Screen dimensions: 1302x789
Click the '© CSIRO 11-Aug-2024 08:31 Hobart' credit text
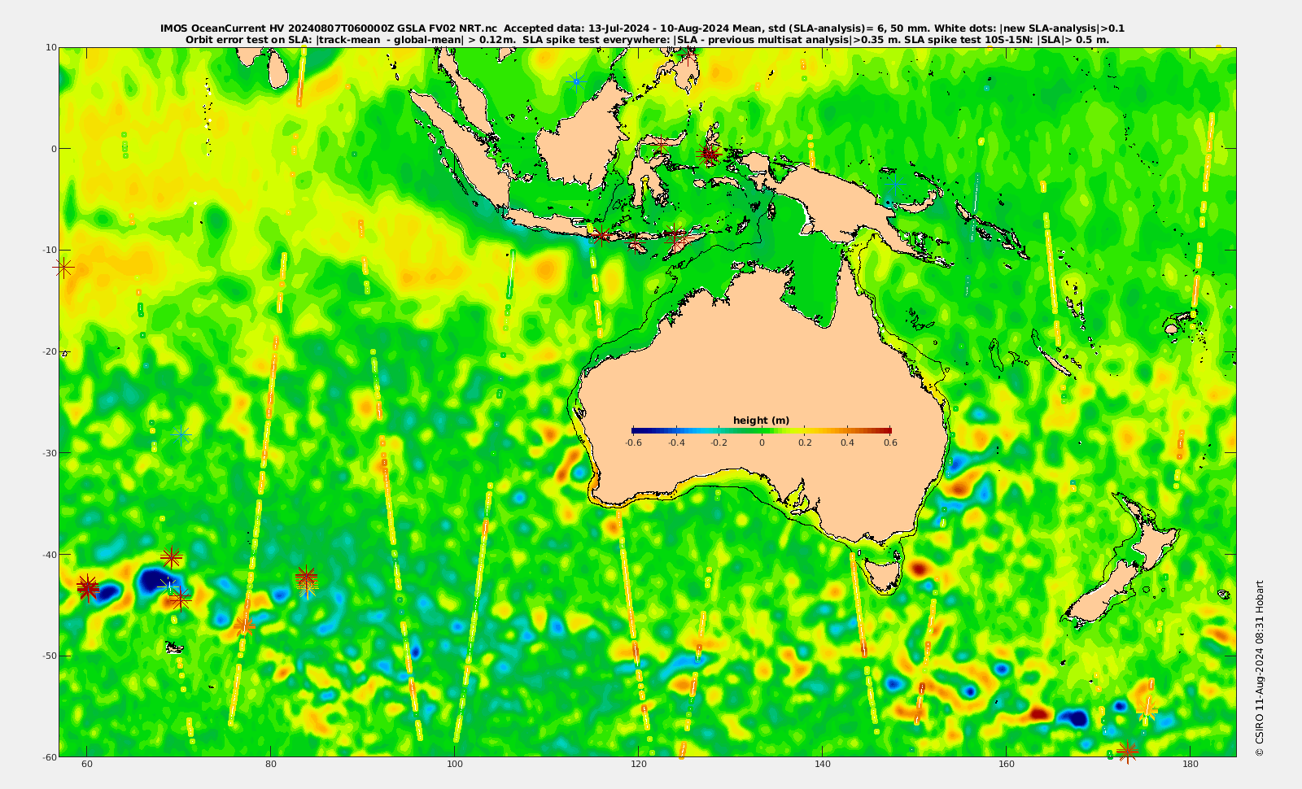(1260, 668)
